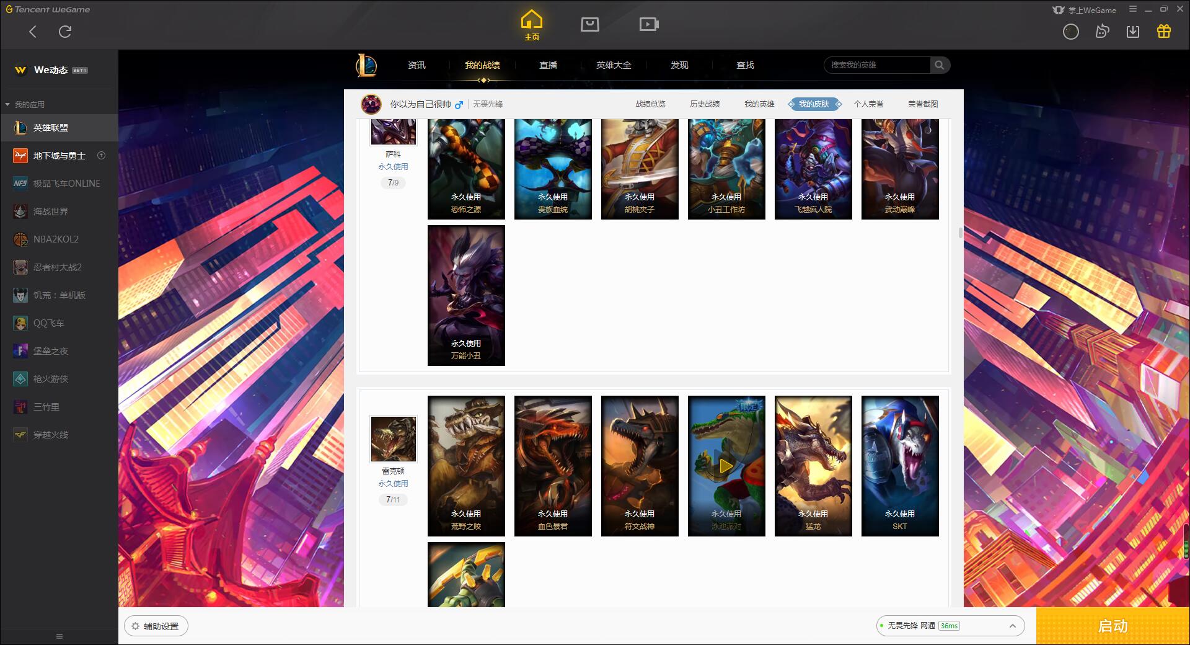This screenshot has height=645, width=1190.
Task: Collapse the 我的应用 section
Action: [25, 104]
